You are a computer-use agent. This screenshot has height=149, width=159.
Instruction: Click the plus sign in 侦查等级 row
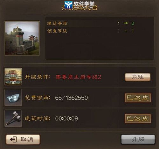(x=126, y=31)
